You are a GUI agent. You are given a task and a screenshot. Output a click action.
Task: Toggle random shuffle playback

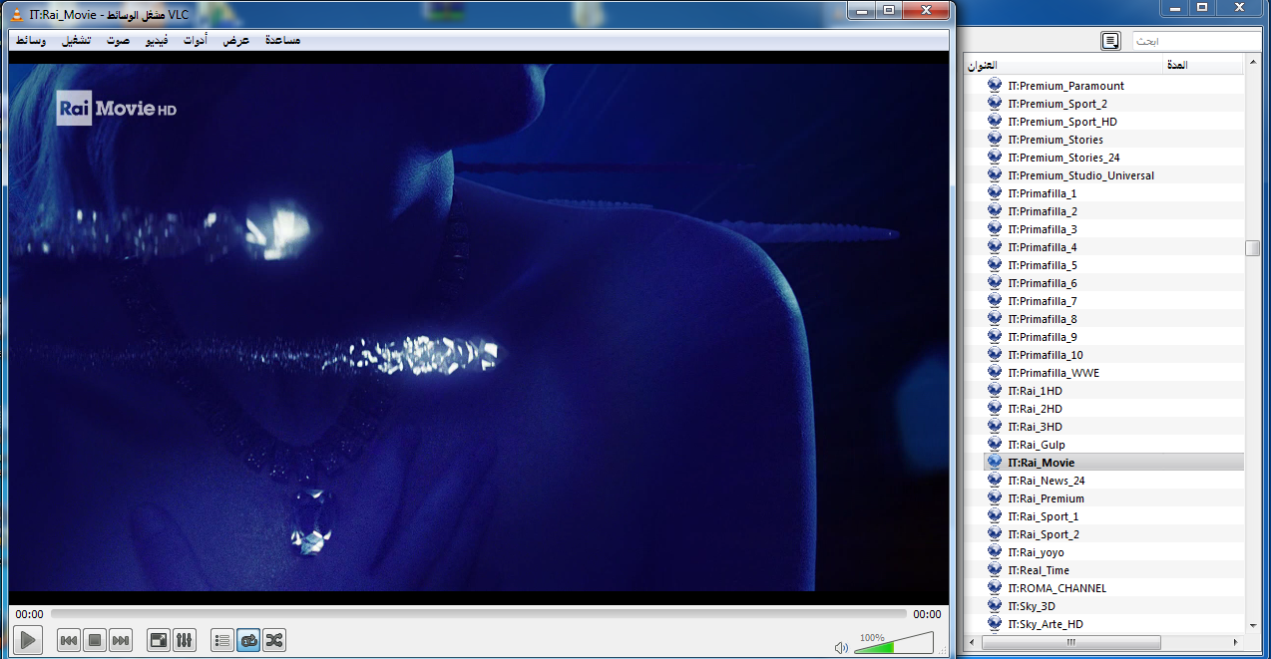[274, 640]
